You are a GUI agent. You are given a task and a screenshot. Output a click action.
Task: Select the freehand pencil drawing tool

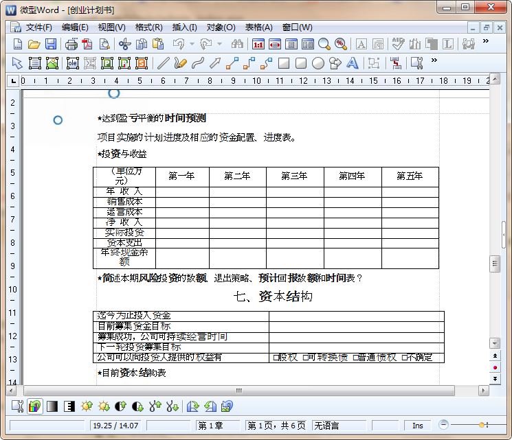pos(181,63)
